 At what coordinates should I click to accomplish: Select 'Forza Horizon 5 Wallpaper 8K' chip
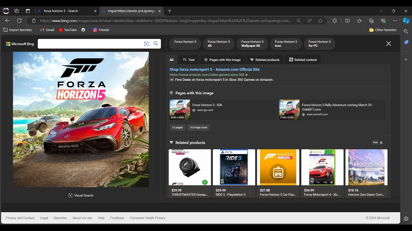[252, 44]
